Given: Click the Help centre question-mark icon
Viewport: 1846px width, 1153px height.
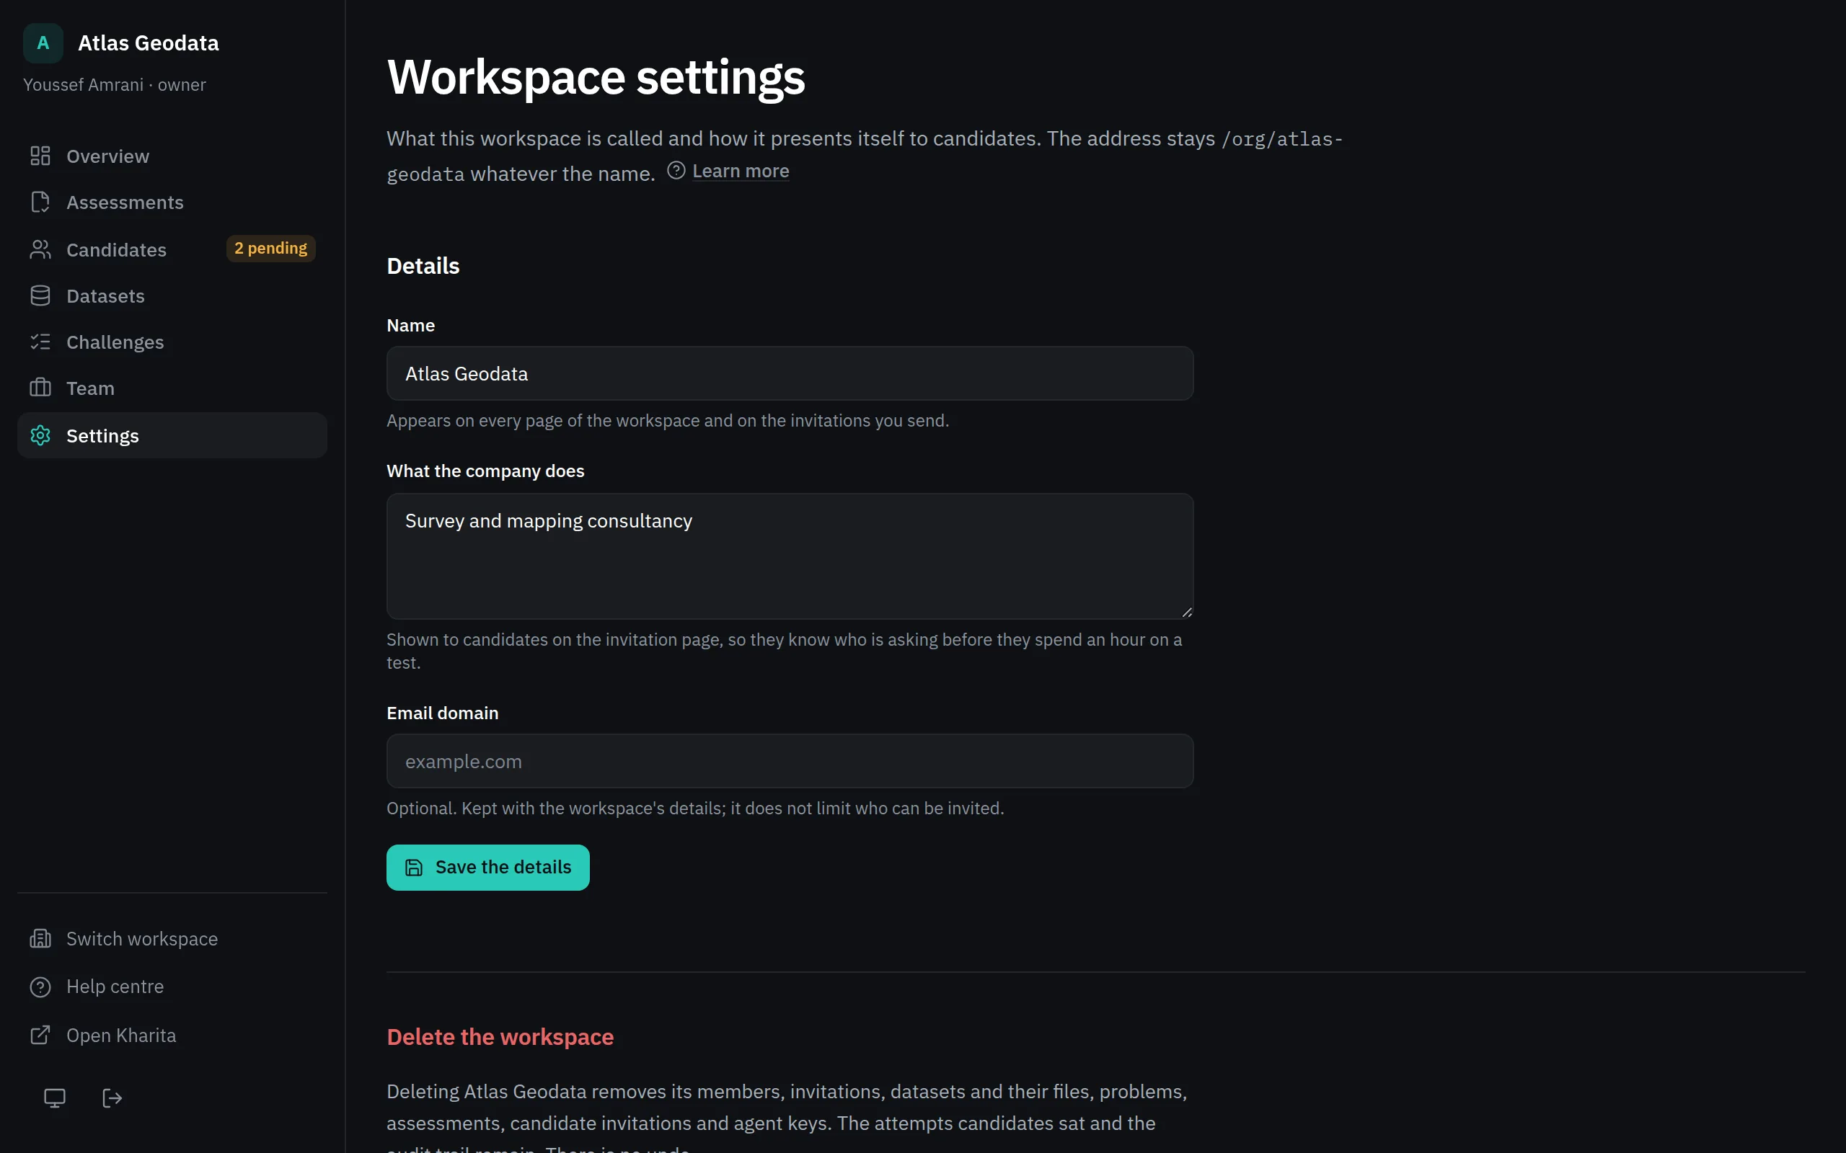Looking at the screenshot, I should 40,987.
